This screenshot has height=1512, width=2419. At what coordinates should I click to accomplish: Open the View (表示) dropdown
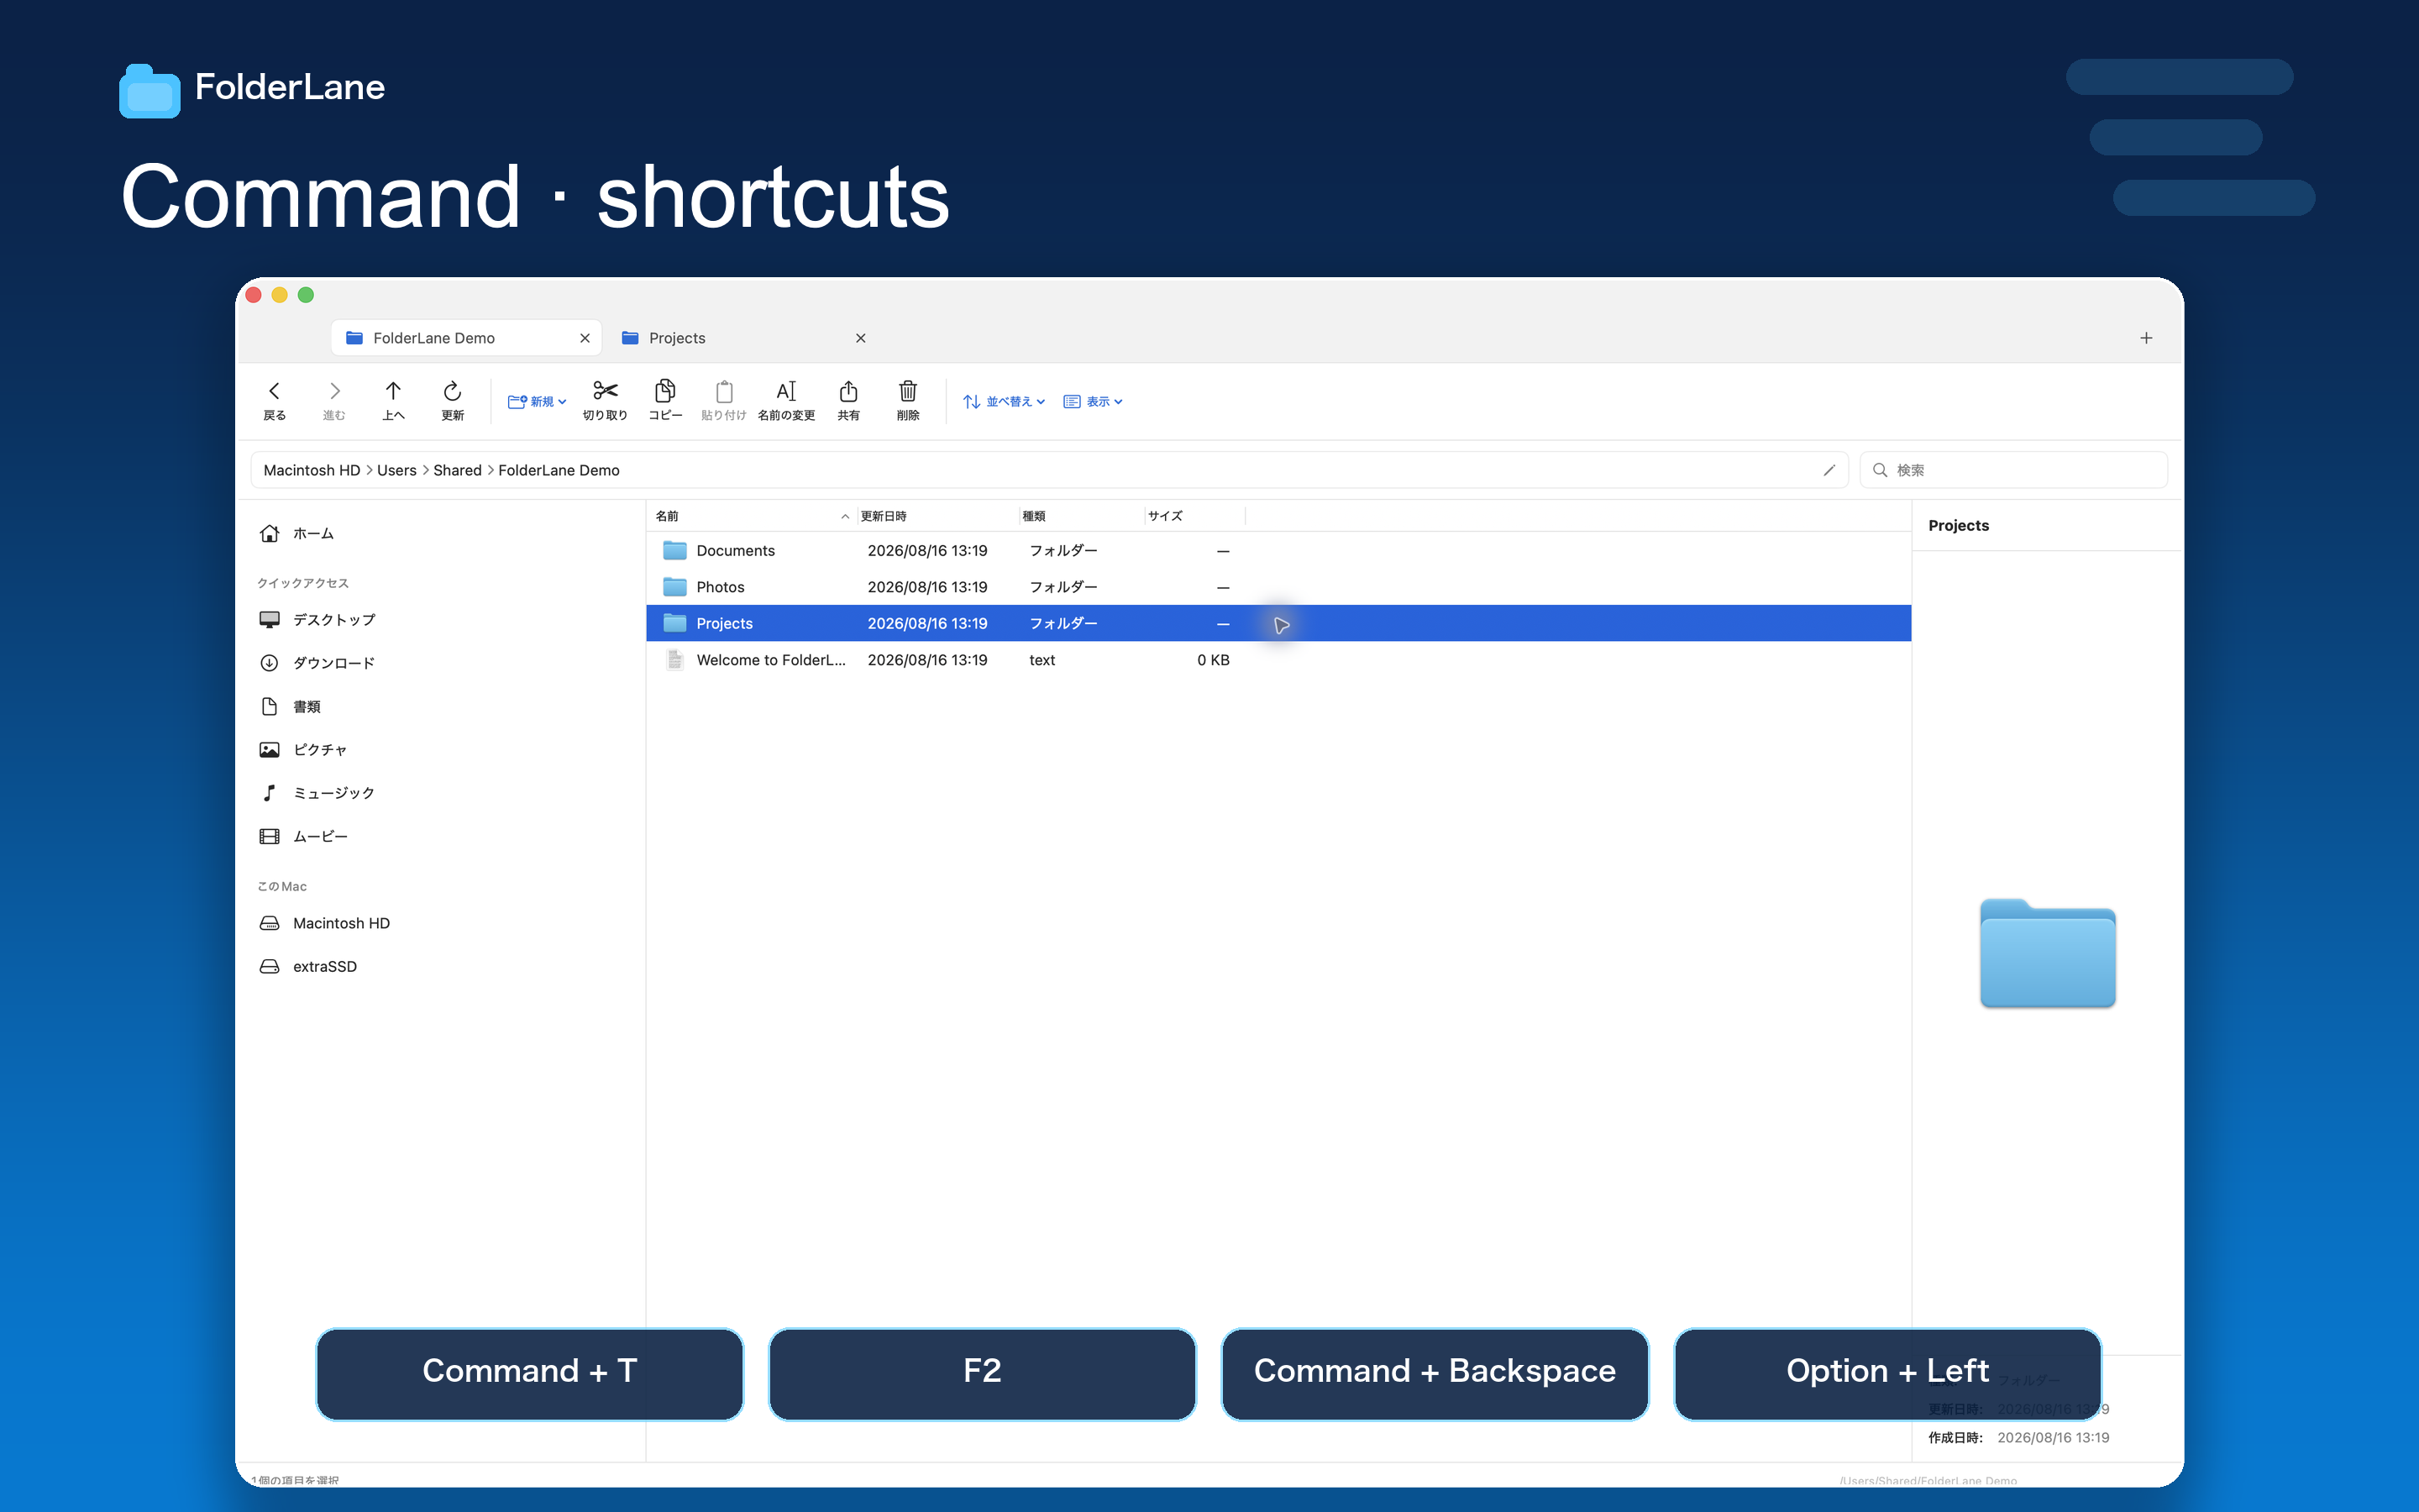click(1094, 401)
